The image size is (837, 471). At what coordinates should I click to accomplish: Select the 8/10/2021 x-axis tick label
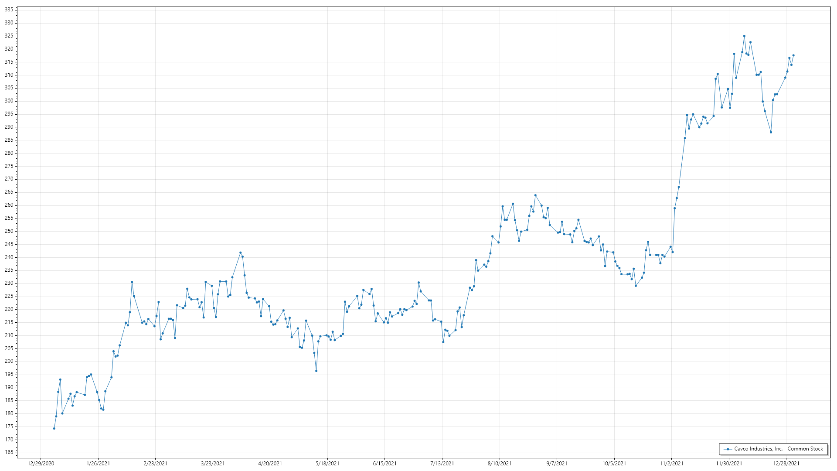click(x=500, y=463)
